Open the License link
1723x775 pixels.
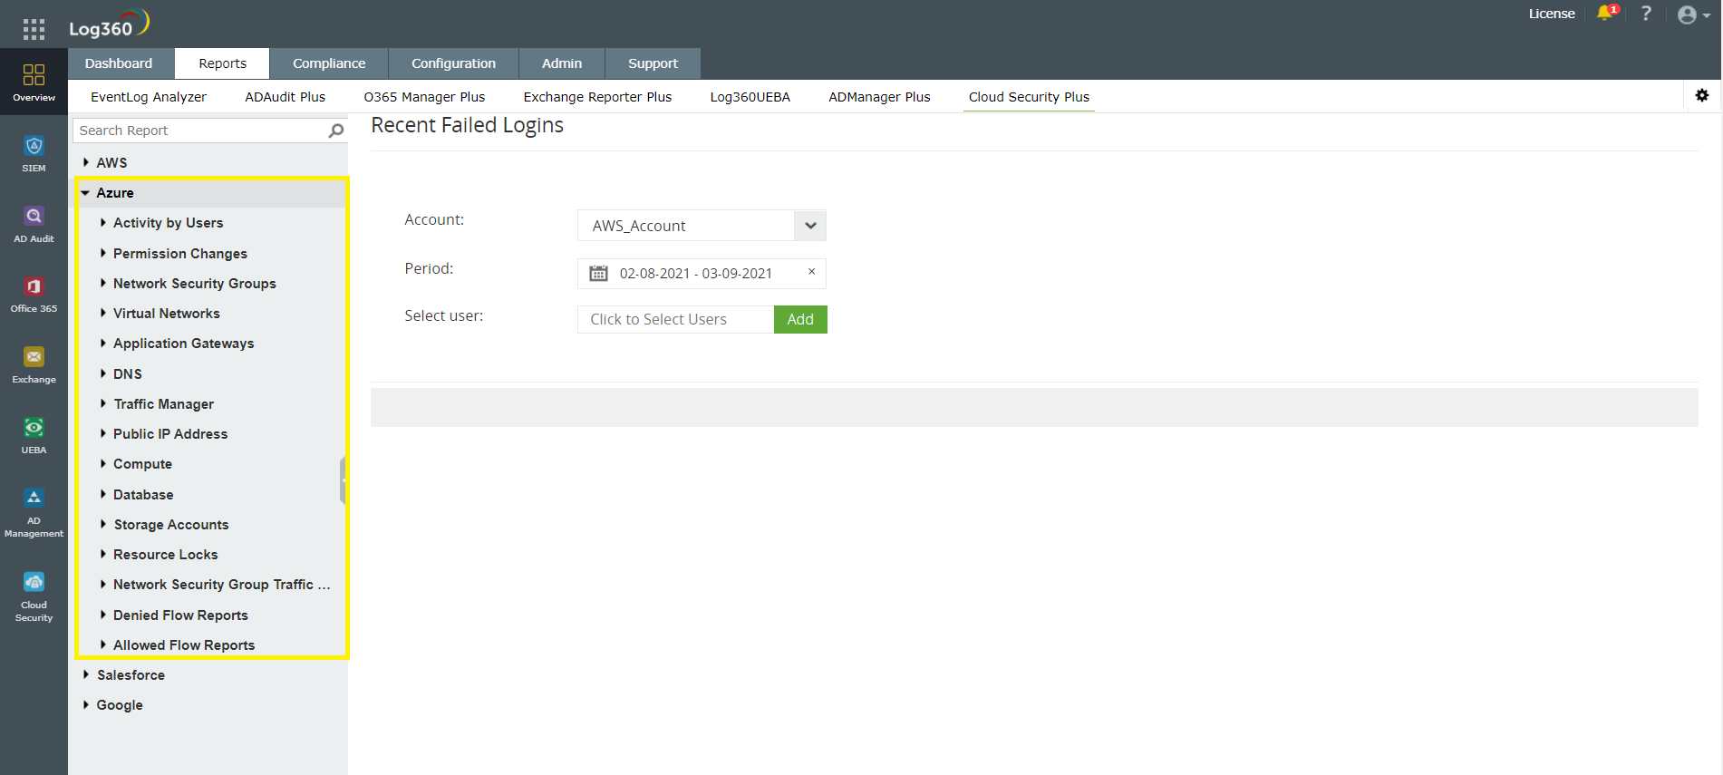[x=1552, y=14]
